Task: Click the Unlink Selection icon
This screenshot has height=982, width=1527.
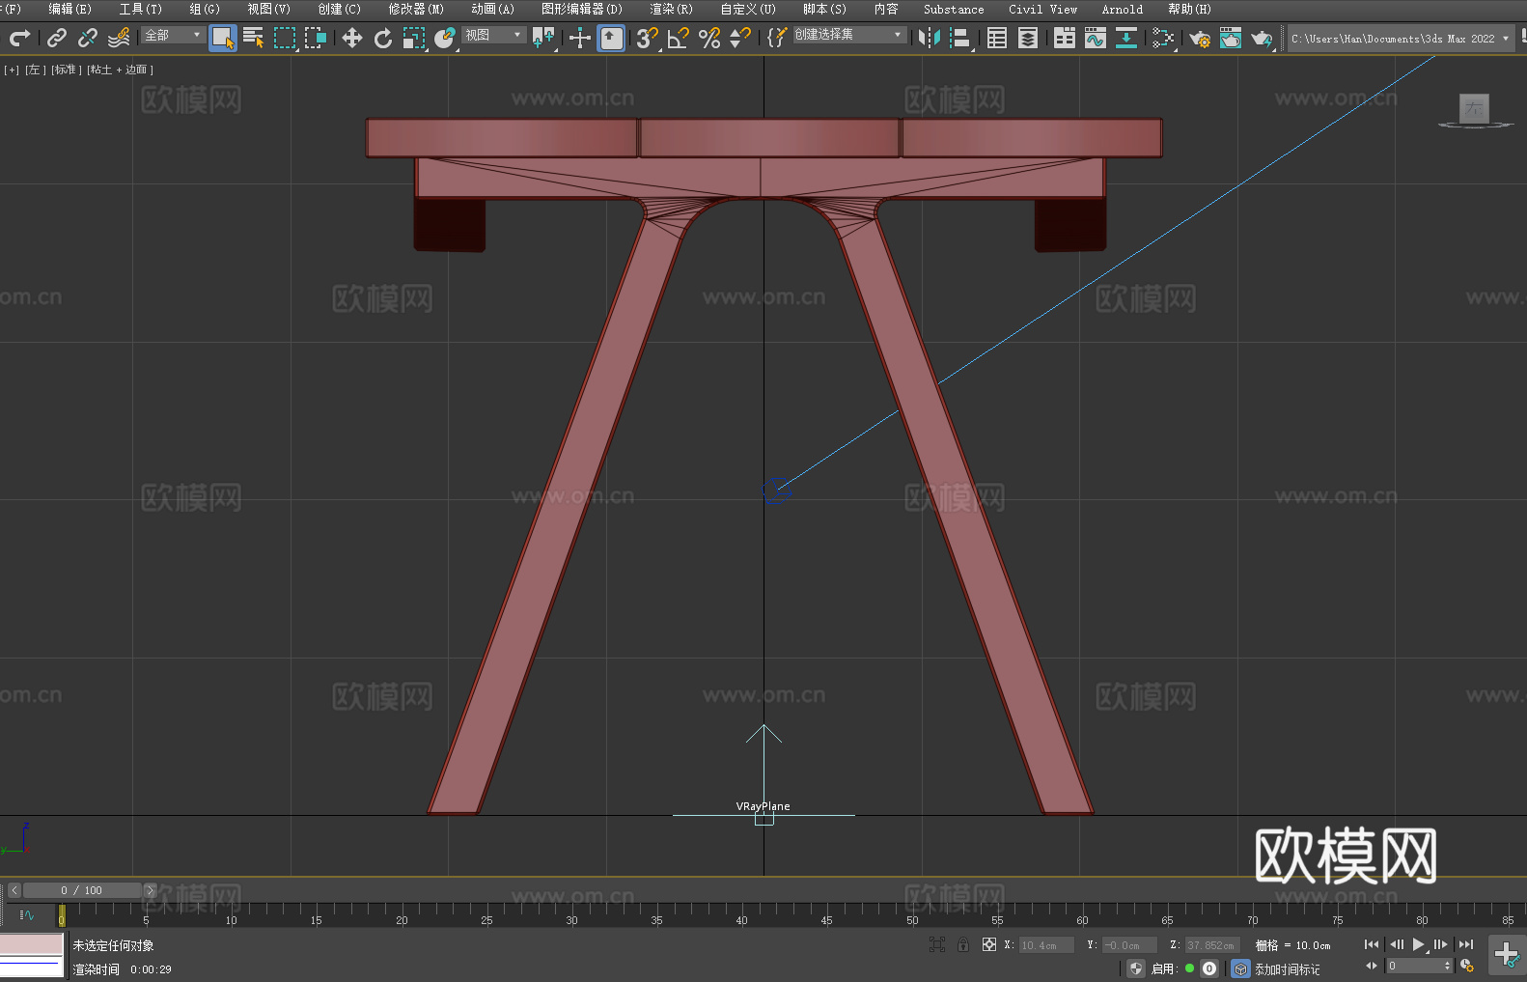Action: pyautogui.click(x=88, y=38)
